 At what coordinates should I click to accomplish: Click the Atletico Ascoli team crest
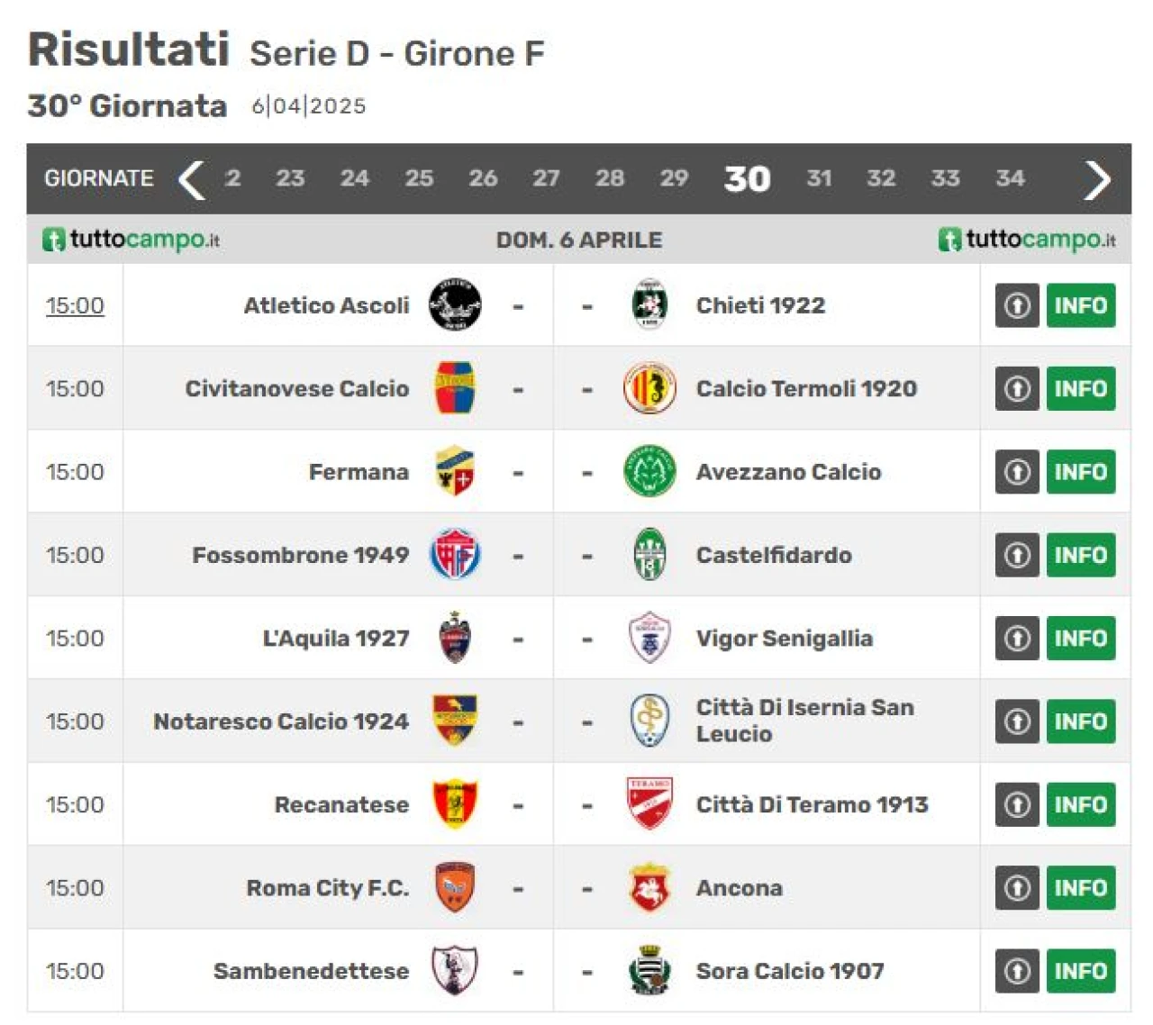tap(455, 304)
